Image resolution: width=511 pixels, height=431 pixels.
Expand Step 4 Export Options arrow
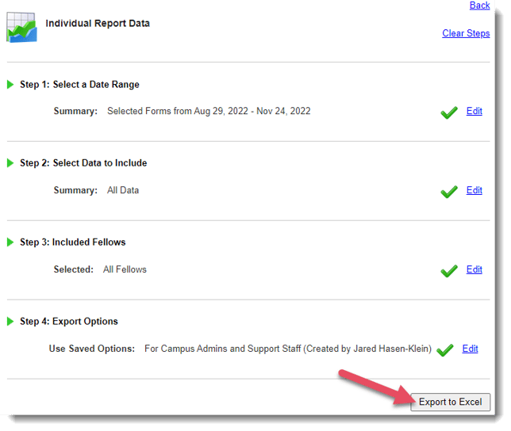(11, 322)
